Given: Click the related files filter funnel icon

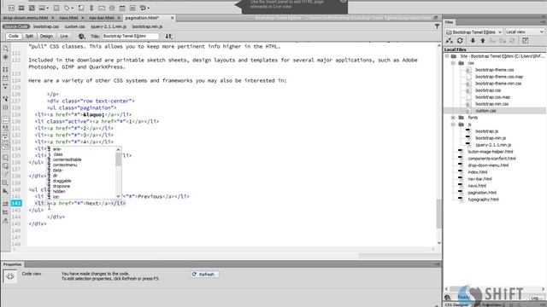Looking at the screenshot, I should point(437,26).
